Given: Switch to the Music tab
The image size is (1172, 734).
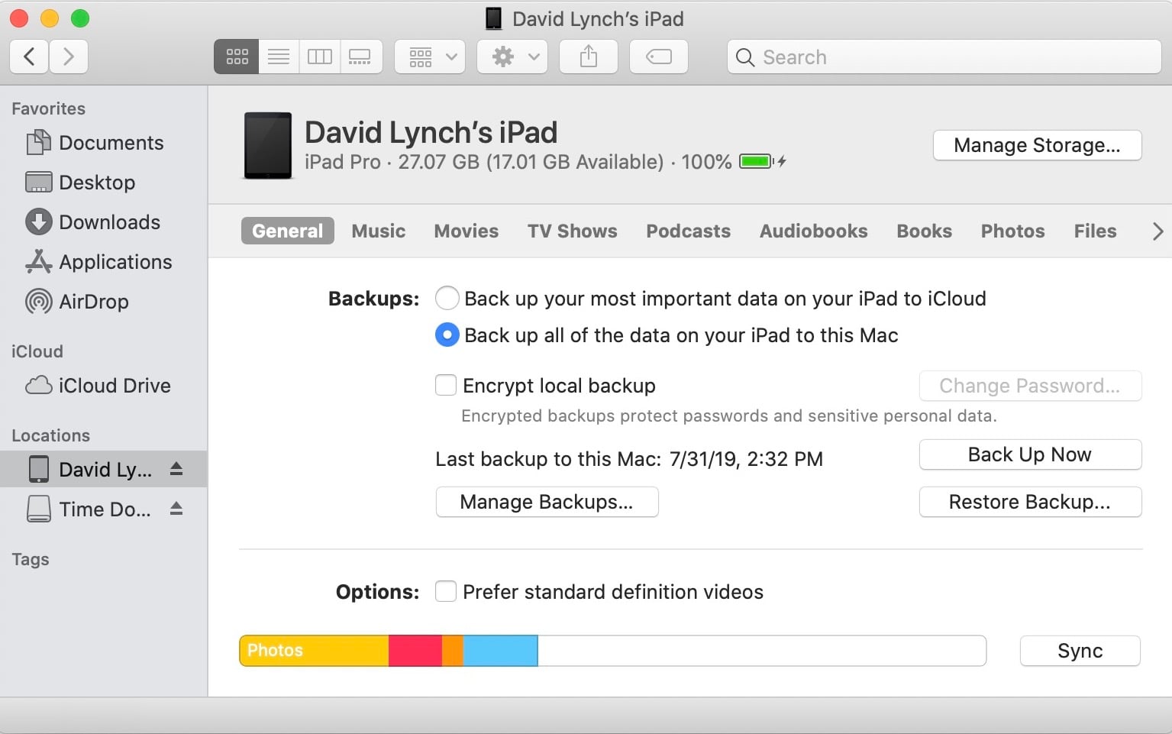Looking at the screenshot, I should [378, 231].
